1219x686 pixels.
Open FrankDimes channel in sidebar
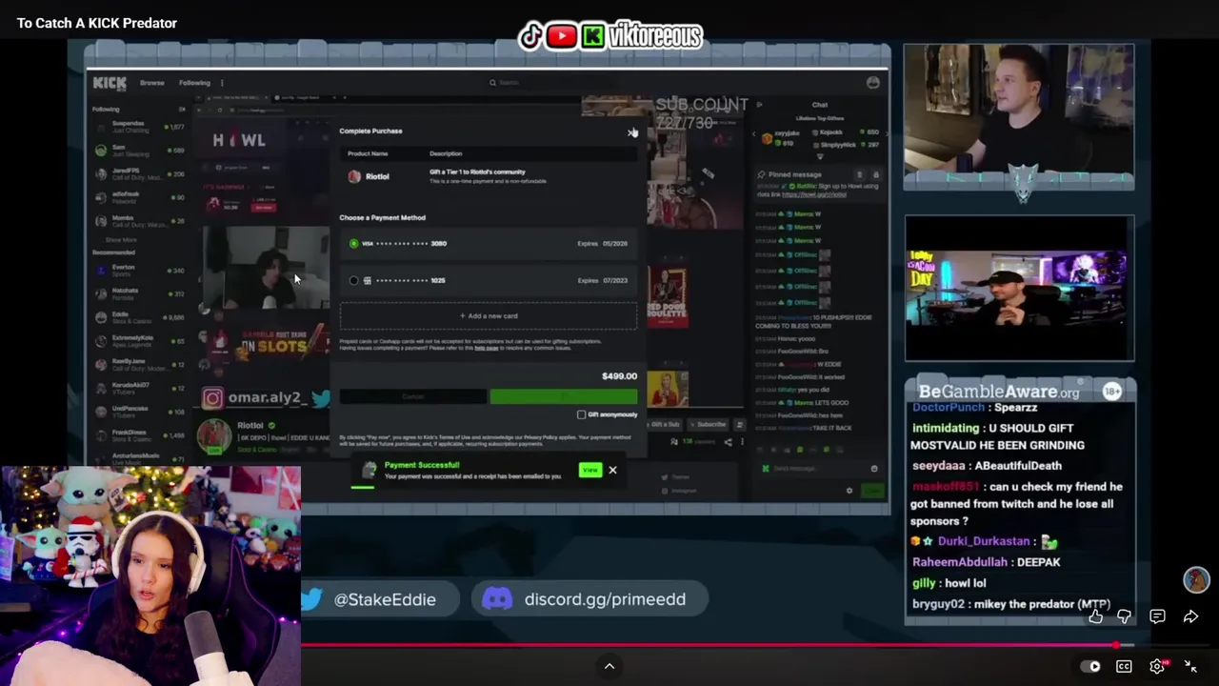click(x=139, y=434)
